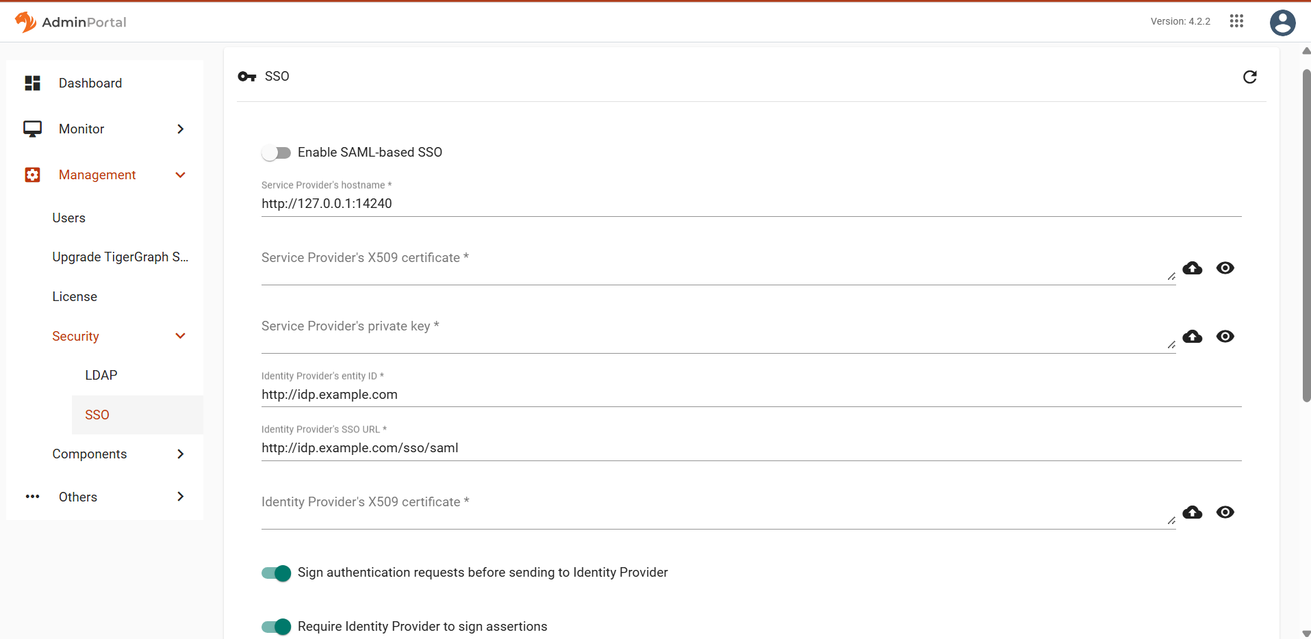The width and height of the screenshot is (1311, 639).
Task: Open the apps grid icon
Action: pyautogui.click(x=1236, y=21)
